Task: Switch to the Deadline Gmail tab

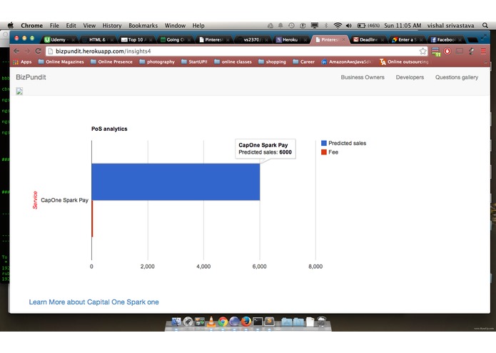Action: pos(368,39)
